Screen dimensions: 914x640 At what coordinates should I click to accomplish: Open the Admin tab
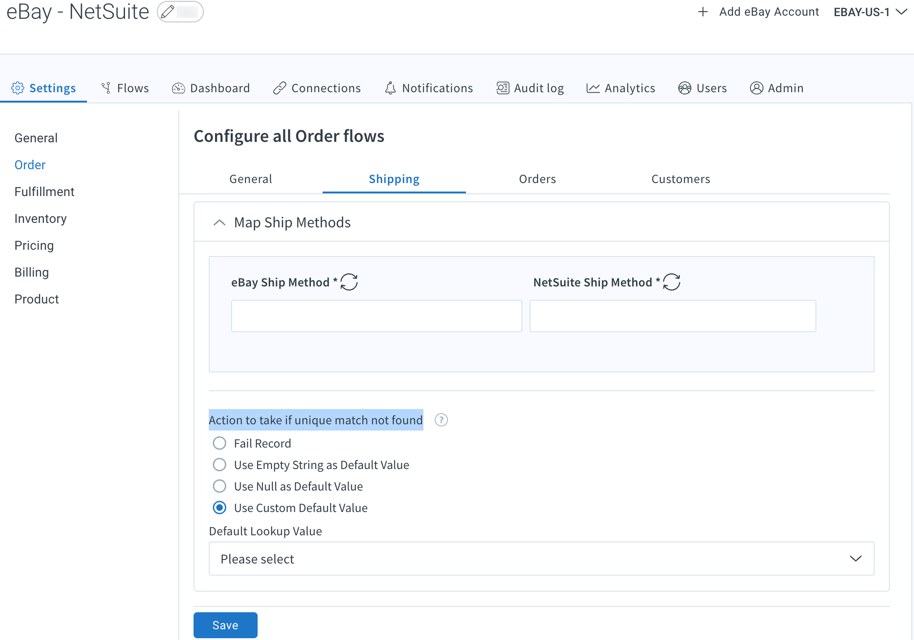777,88
